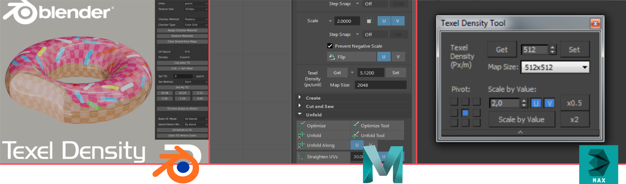This screenshot has height=184, width=626.
Task: Open the Set Method dropdown set to Each
Action: click(x=196, y=82)
